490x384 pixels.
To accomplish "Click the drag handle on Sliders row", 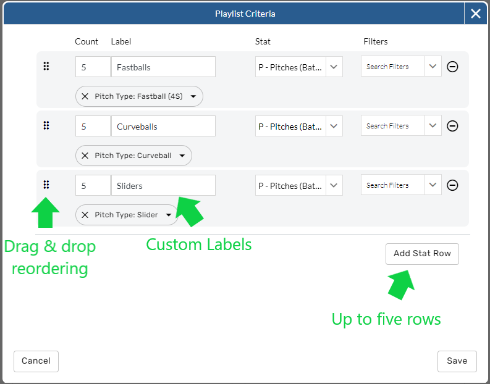I will [x=46, y=185].
